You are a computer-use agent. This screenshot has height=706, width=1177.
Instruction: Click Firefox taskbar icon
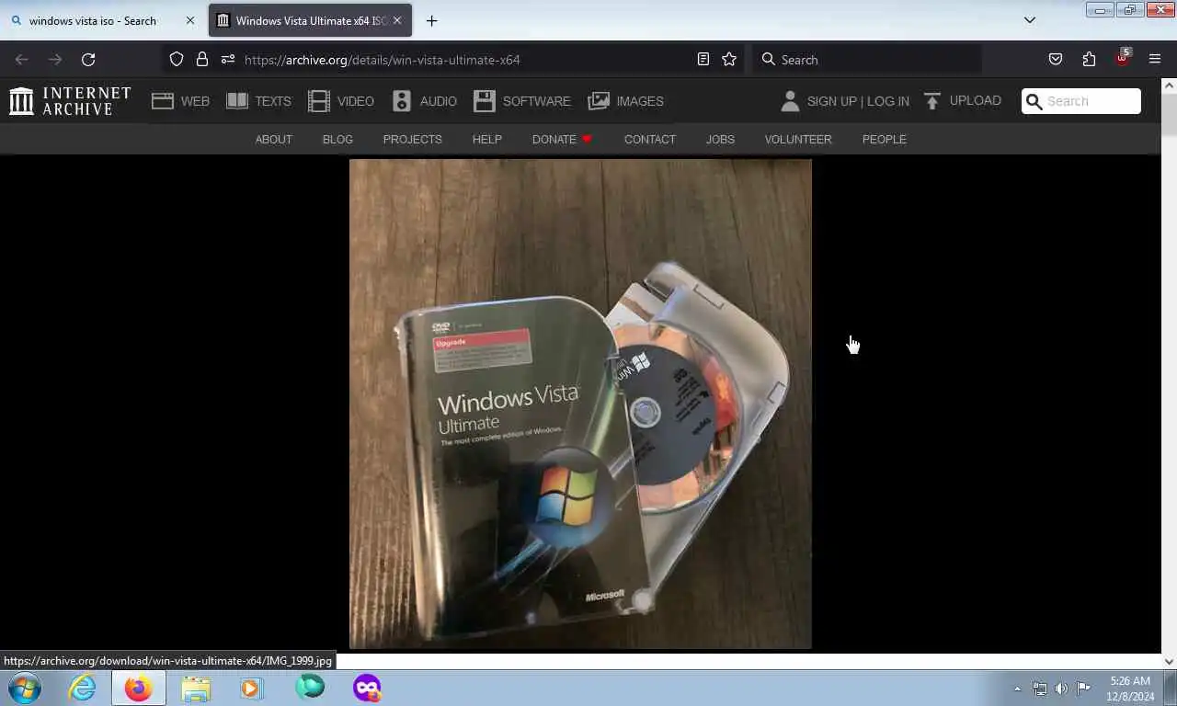(139, 688)
